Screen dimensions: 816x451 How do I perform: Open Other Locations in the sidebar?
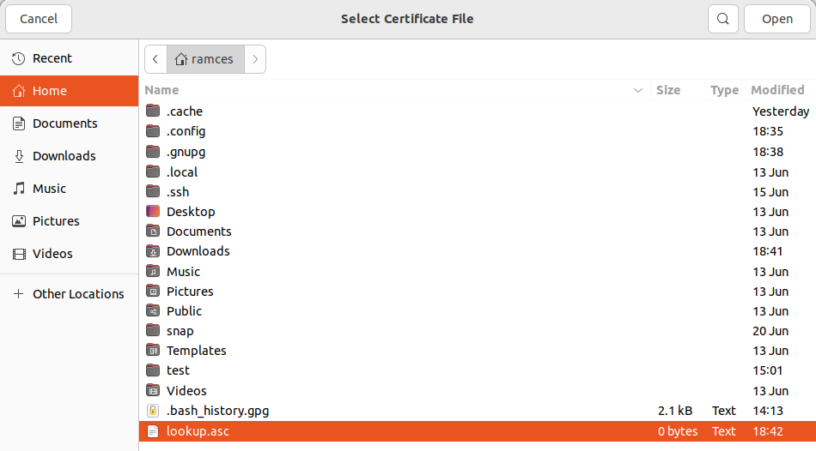(x=70, y=294)
